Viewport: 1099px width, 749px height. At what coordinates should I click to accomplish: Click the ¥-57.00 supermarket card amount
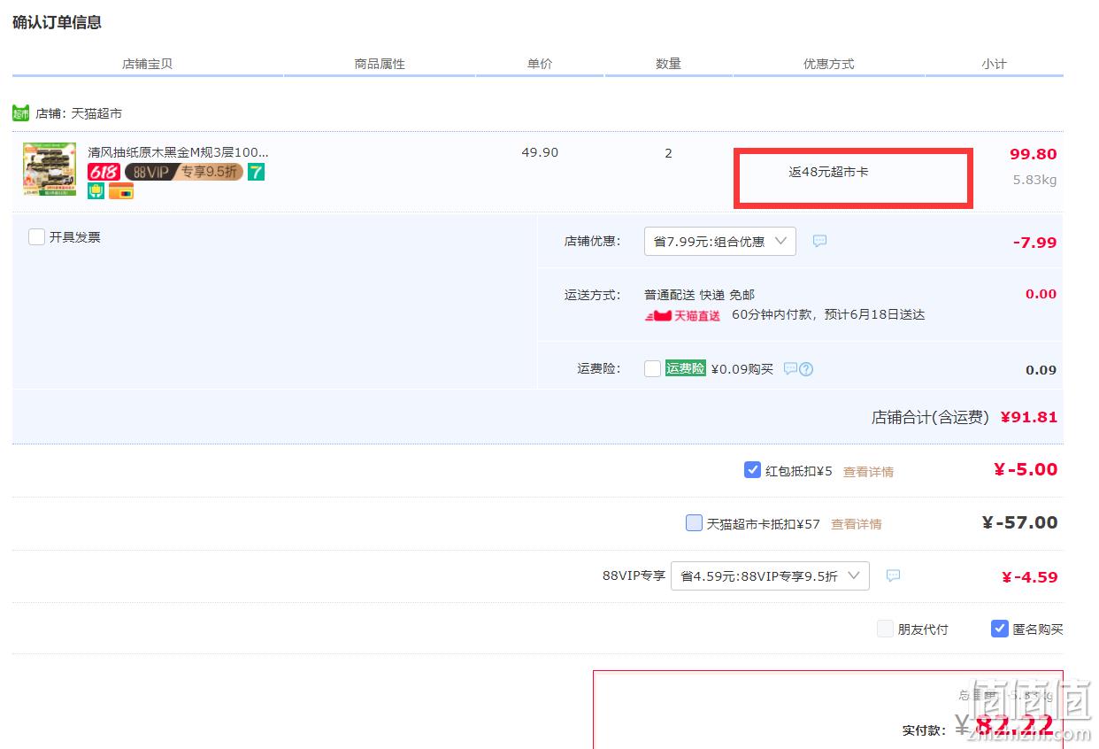coord(1020,522)
